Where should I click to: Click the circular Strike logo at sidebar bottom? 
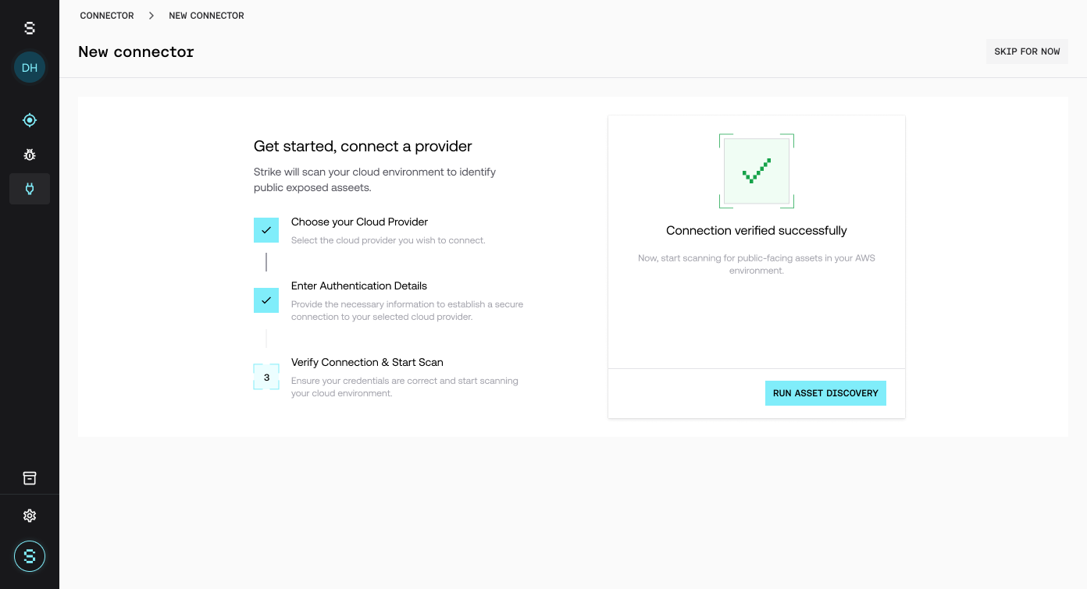click(30, 556)
